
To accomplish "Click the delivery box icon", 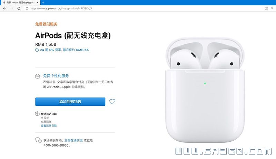I will (37, 114).
